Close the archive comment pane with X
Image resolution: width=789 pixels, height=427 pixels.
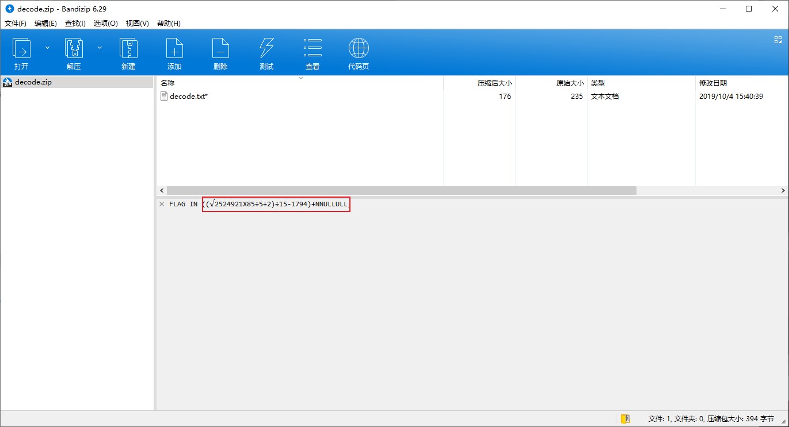coord(162,204)
